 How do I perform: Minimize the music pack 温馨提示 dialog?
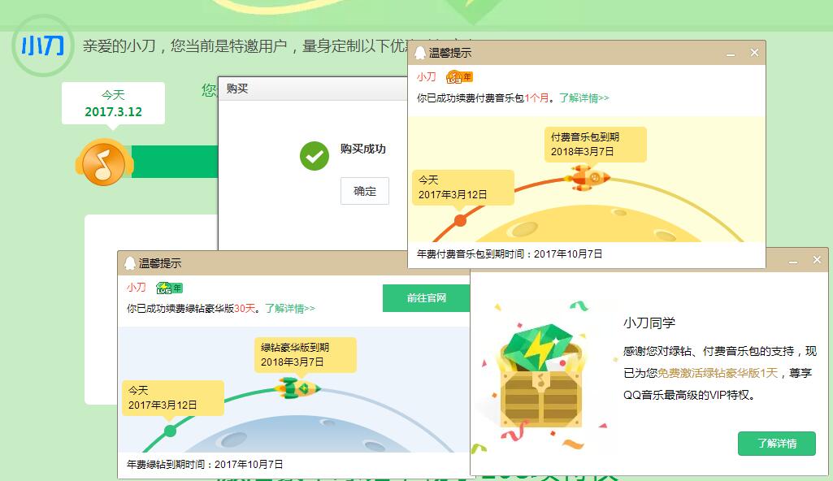click(x=731, y=53)
